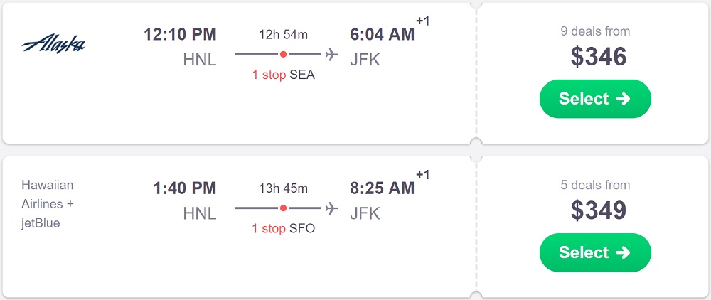Click the 12h 54m duration text
Image resolution: width=711 pixels, height=300 pixels.
tap(283, 35)
